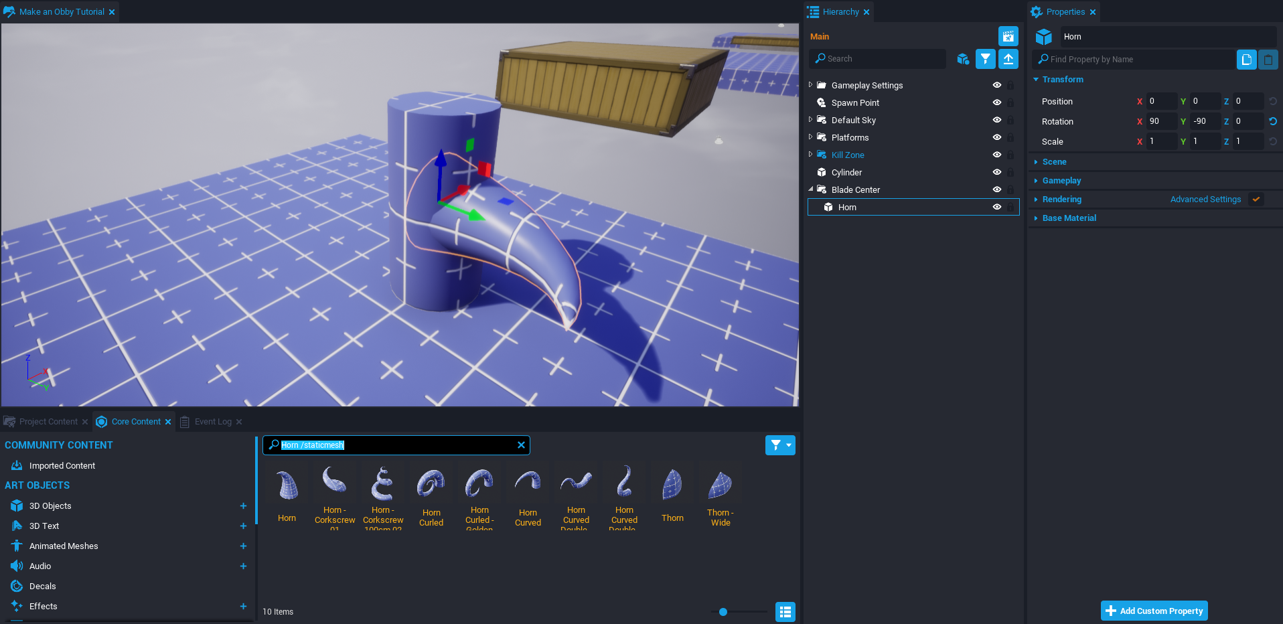Screen dimensions: 1283x624
Task: Switch Core Content to list view
Action: pos(785,611)
